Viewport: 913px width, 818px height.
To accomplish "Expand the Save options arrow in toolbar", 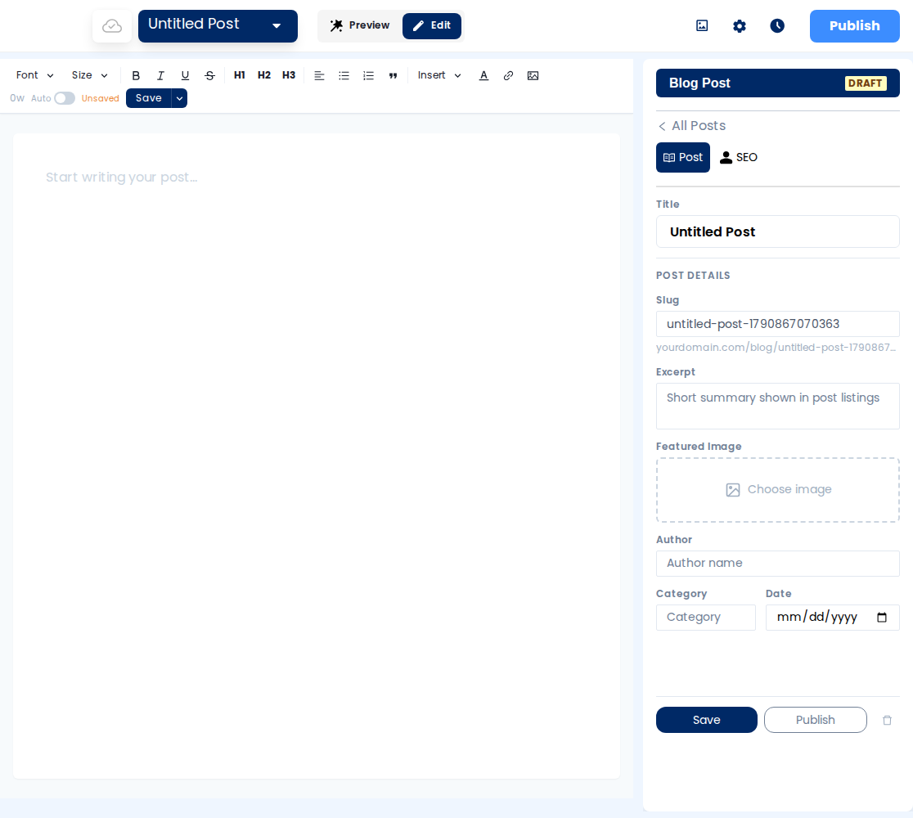I will 179,98.
